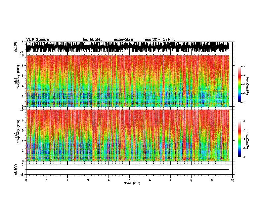Click the ch.1 colorbar log(PSD) label
The image size is (262, 202).
click(248, 86)
